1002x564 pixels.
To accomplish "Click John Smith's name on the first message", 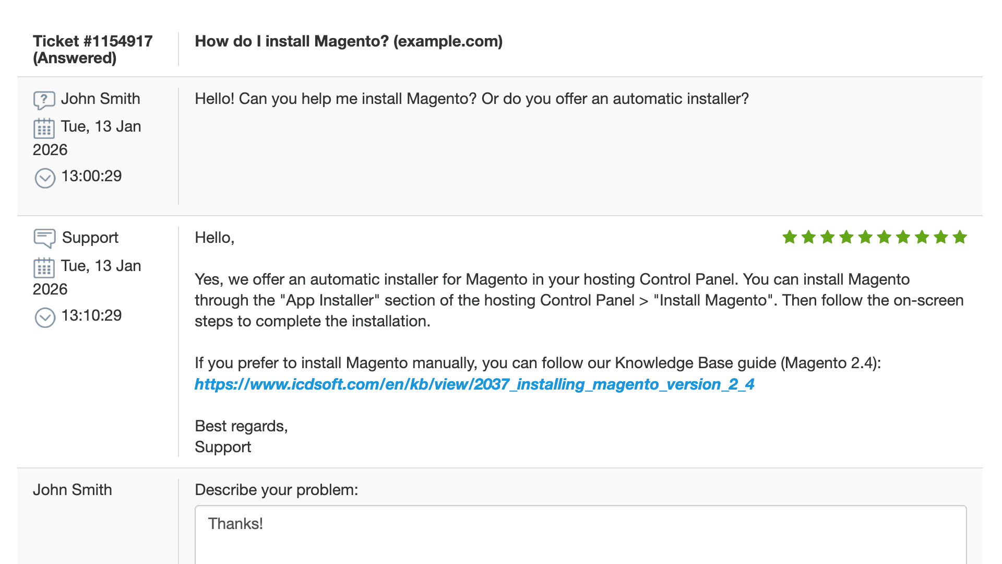I will click(x=101, y=99).
